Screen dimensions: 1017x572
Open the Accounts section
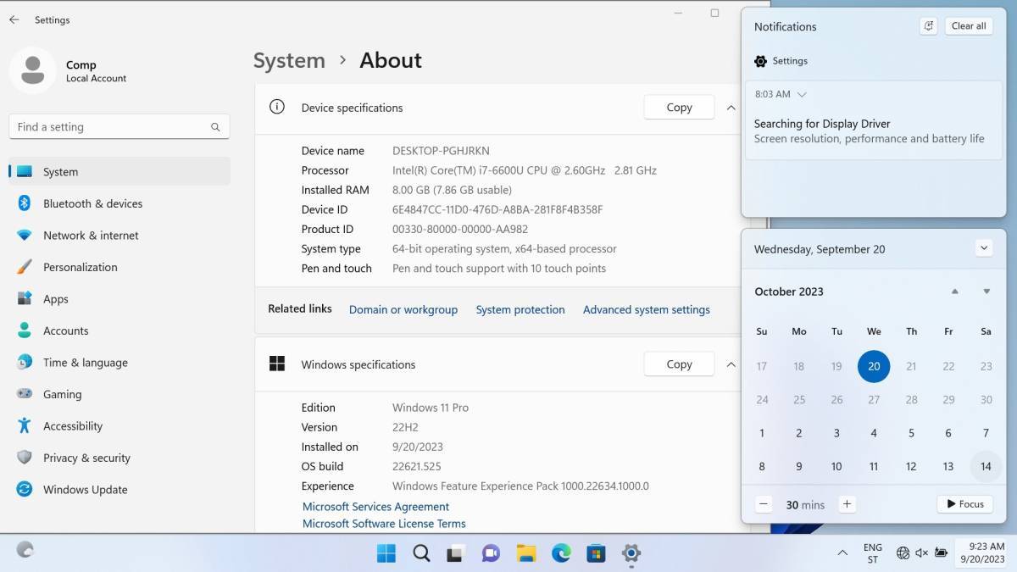coord(119,330)
